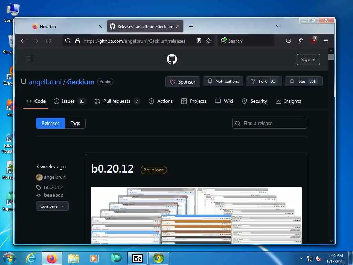Screen dimensions: 353x265
Task: Click the Find a release search field
Action: (270, 123)
